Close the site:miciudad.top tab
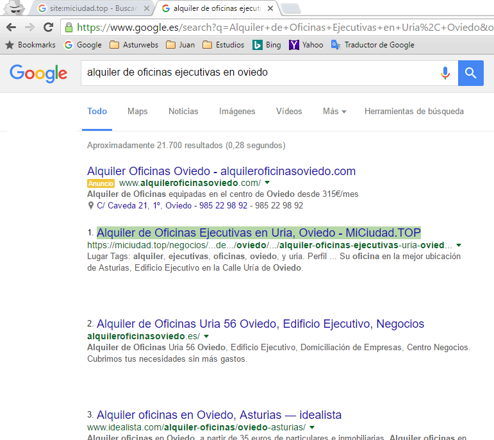This screenshot has height=440, width=494. (x=147, y=8)
